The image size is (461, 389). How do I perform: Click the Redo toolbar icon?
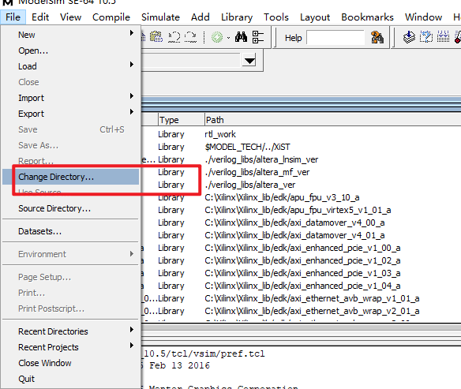(190, 37)
